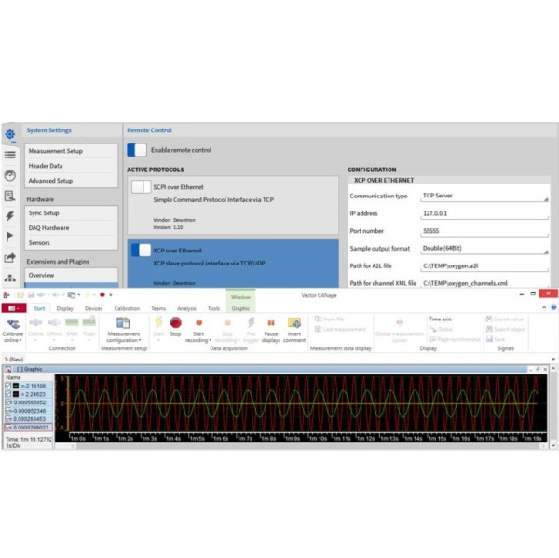Toggle XCP over Ethernet protocol switch

(141, 250)
